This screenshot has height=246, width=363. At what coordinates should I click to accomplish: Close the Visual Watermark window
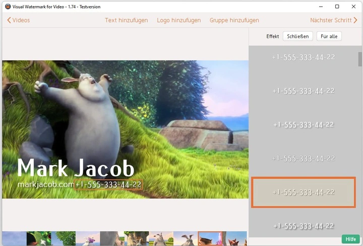(x=353, y=7)
